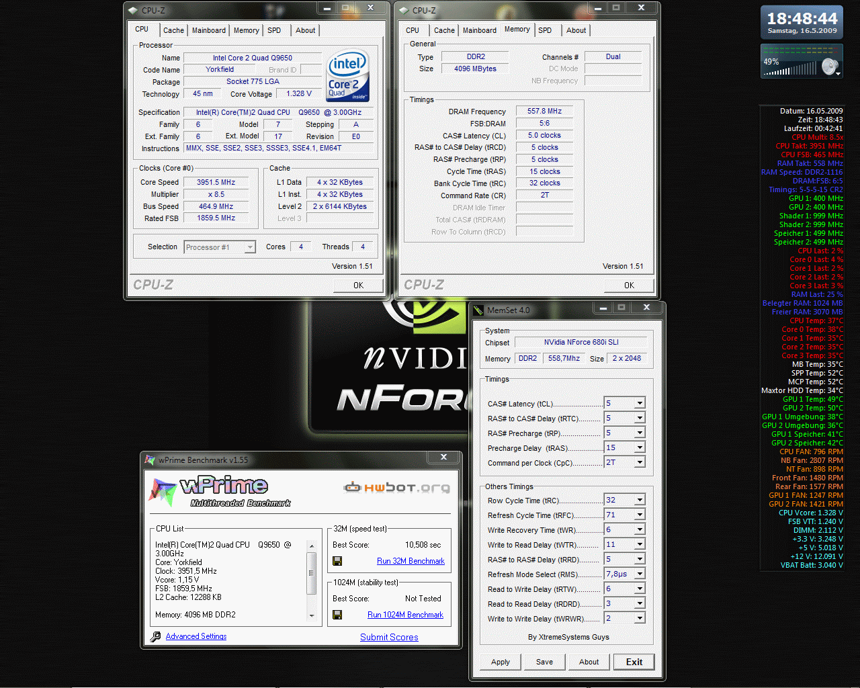Click OK in the left CPU-Z window

pyautogui.click(x=358, y=285)
